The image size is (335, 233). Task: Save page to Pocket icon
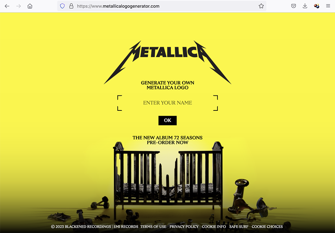click(x=293, y=6)
